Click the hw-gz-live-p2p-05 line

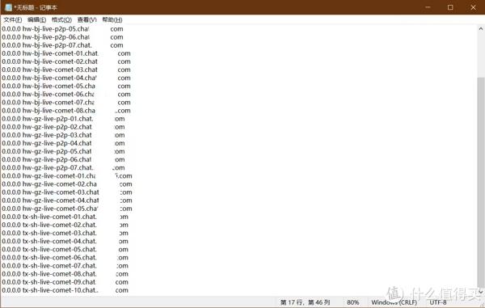pyautogui.click(x=63, y=151)
